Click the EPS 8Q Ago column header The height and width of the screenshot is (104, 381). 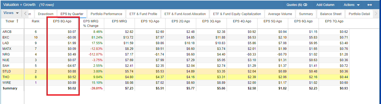pyautogui.click(x=62, y=21)
